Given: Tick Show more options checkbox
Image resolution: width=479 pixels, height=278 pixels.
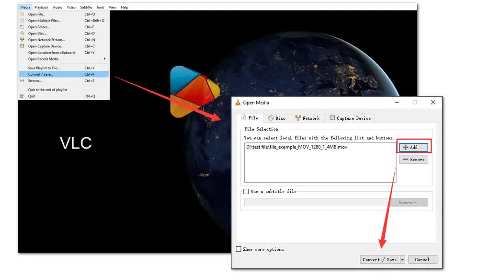Looking at the screenshot, I should pos(238,249).
